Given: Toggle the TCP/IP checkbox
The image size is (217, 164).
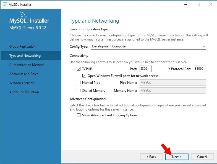Looking at the screenshot, I should [x=79, y=69].
